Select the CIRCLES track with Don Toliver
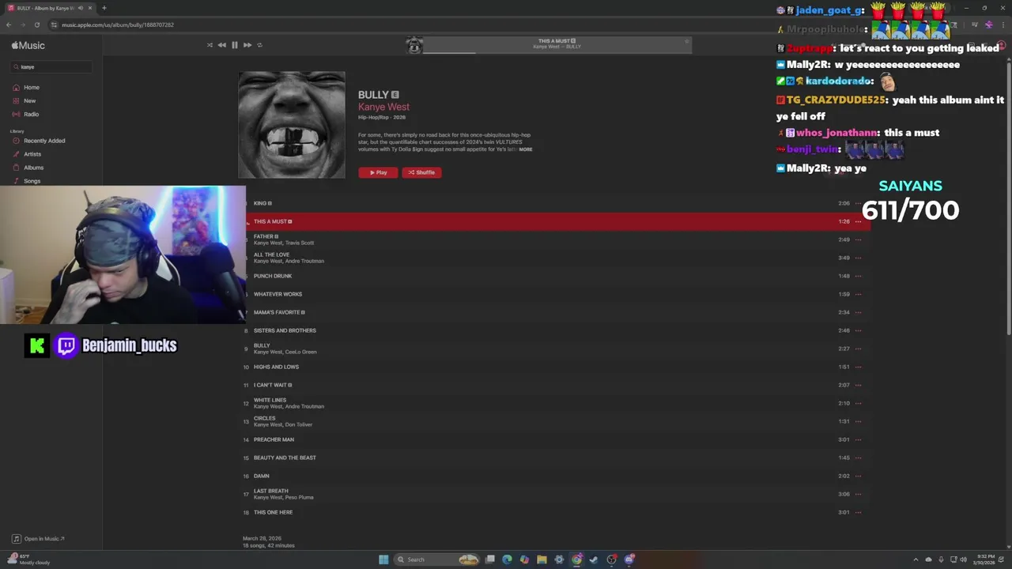1012x569 pixels. tap(553, 421)
